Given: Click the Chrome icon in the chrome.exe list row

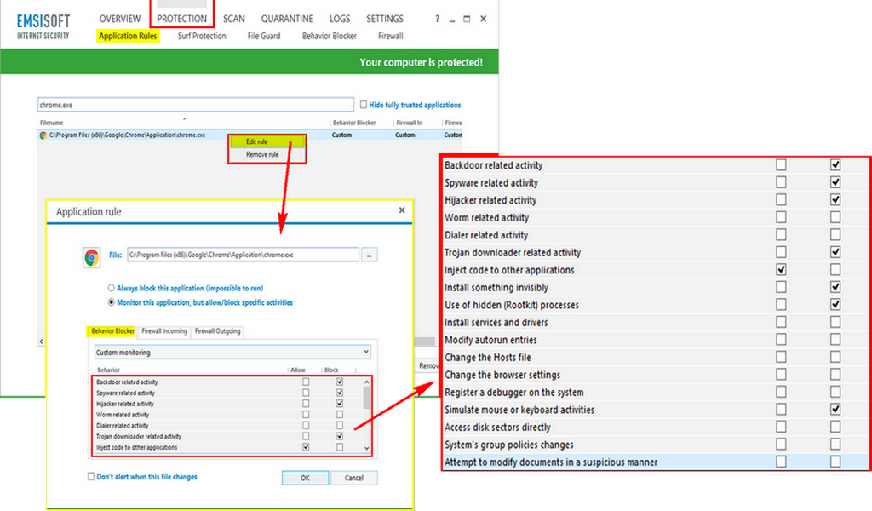Looking at the screenshot, I should pyautogui.click(x=43, y=135).
